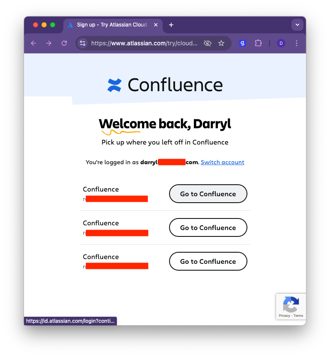The height and width of the screenshot is (357, 330).
Task: Open the blue G extension icon
Action: tap(243, 43)
